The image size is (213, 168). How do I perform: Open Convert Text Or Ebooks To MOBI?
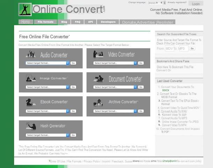tap(178, 95)
